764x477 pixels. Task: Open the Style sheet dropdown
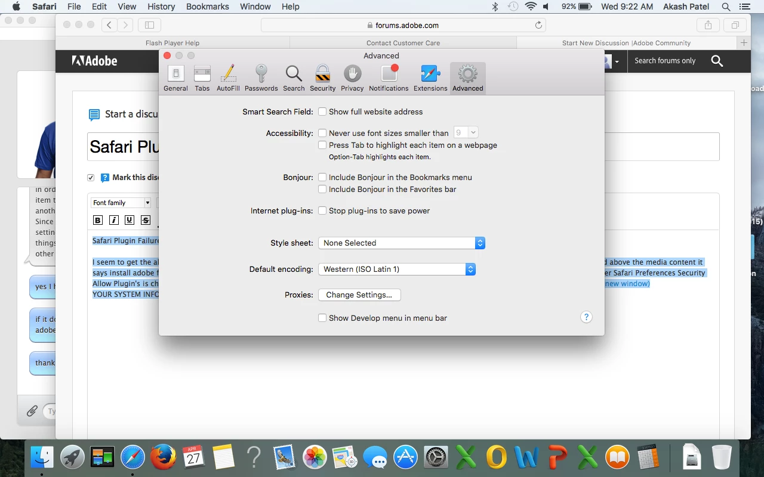402,243
